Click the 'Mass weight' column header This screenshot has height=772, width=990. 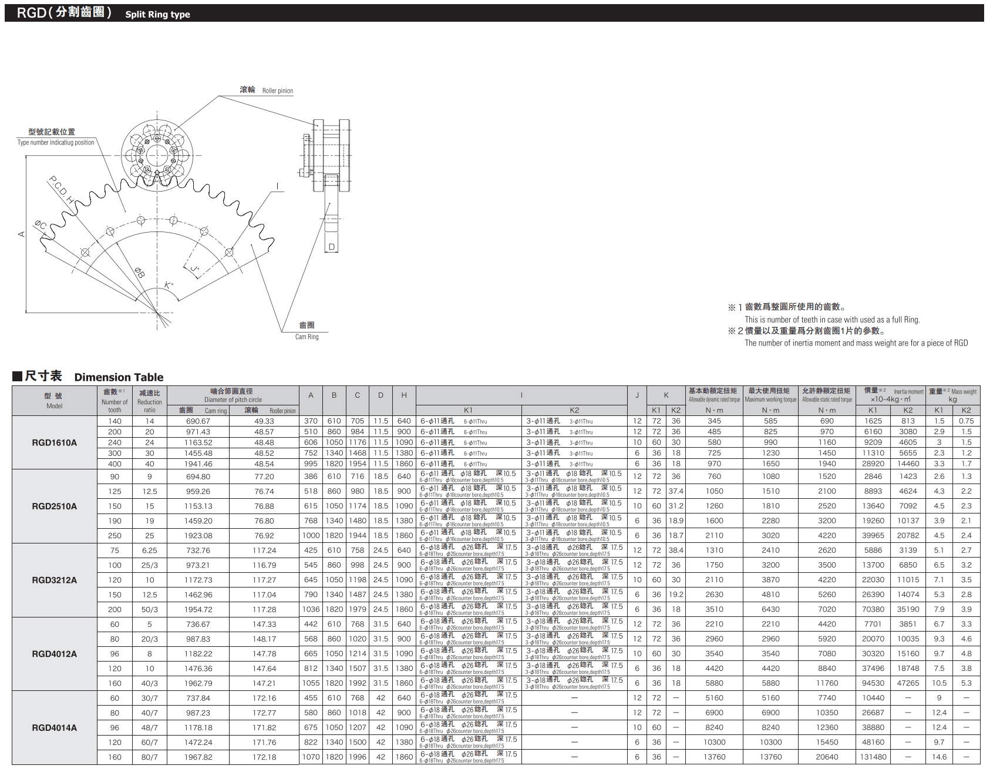(x=964, y=391)
